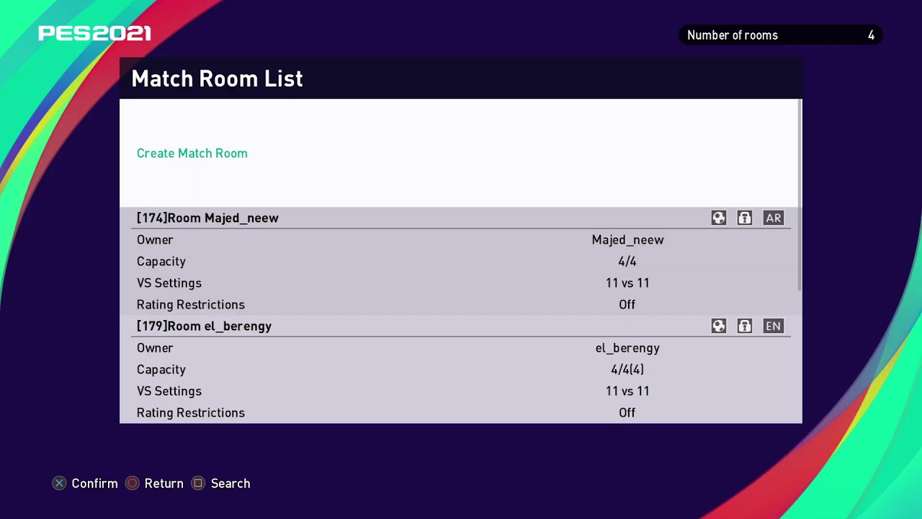Click the square Search button icon
The height and width of the screenshot is (519, 922).
pyautogui.click(x=198, y=484)
